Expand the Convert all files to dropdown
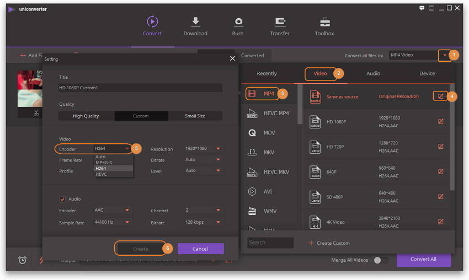The image size is (469, 280). click(445, 55)
